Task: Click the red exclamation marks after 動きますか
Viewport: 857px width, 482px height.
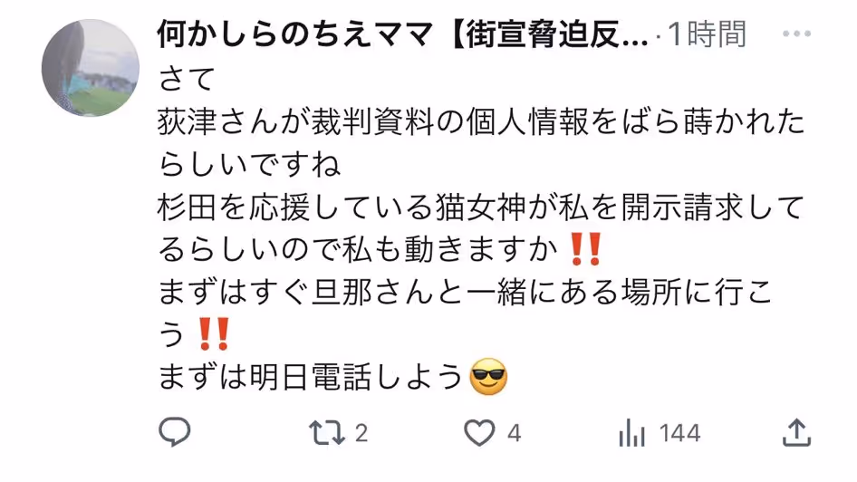Action: tap(585, 249)
